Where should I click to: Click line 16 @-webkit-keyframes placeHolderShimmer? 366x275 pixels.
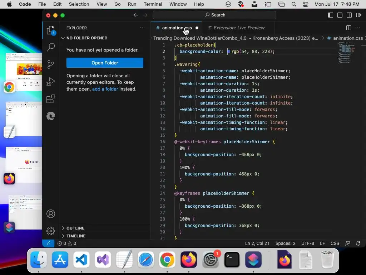point(224,142)
